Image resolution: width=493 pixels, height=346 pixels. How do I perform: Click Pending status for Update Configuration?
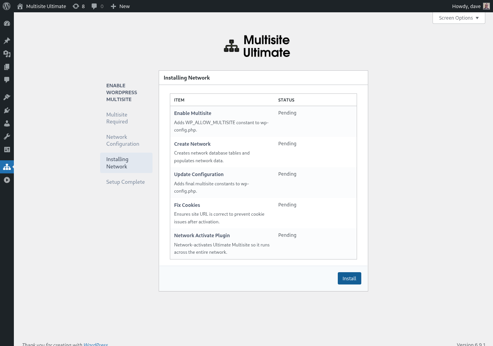coord(287,174)
